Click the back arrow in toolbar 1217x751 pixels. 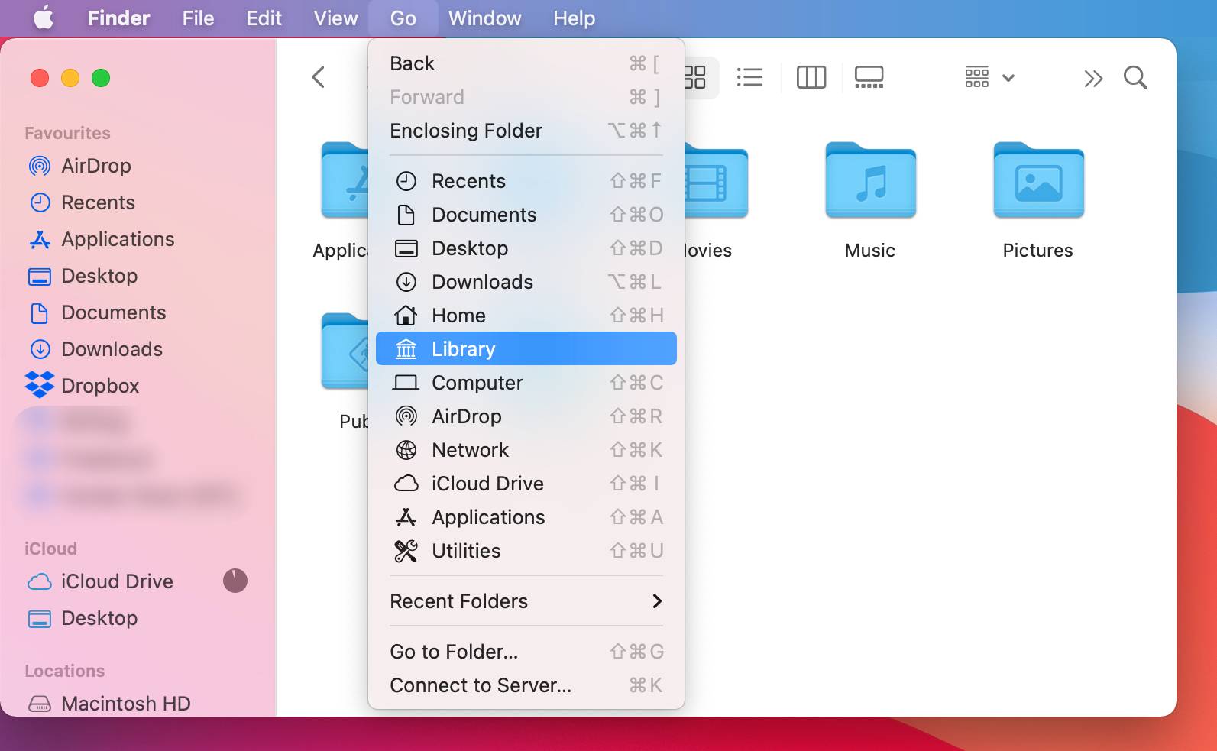(319, 77)
